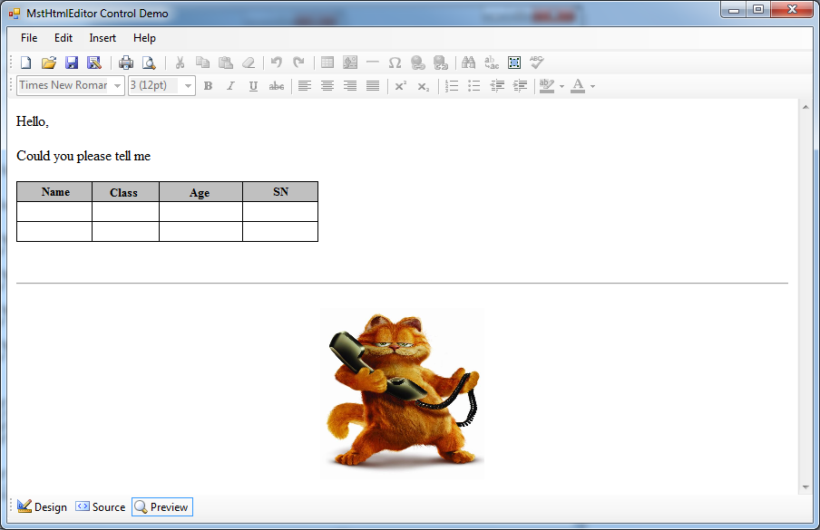Expand the font color dropdown arrow

592,86
